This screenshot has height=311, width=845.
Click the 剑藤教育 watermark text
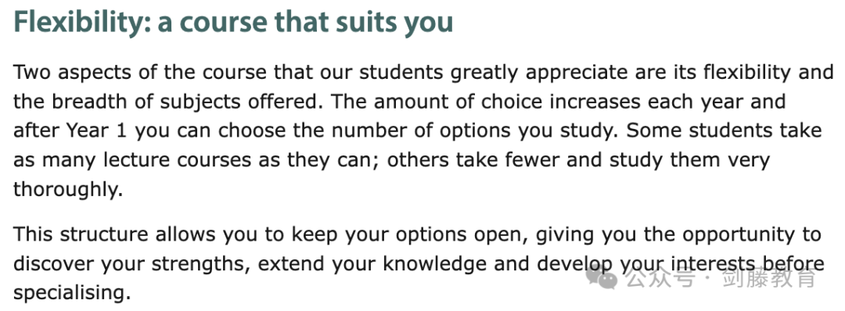click(770, 277)
